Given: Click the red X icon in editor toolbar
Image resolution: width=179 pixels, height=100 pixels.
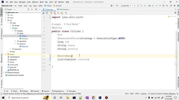Looking at the screenshot, I should click(47, 13).
